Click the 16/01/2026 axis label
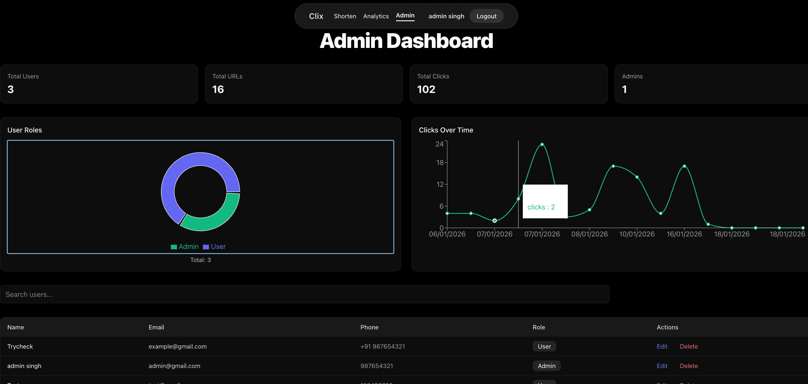The image size is (808, 384). point(684,234)
